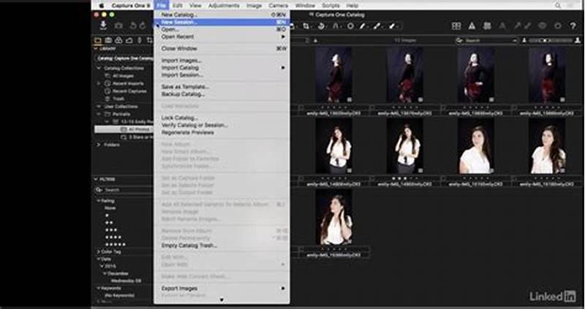Select the second white-shirt standing thumbnail
The width and height of the screenshot is (585, 309).
tap(405, 146)
